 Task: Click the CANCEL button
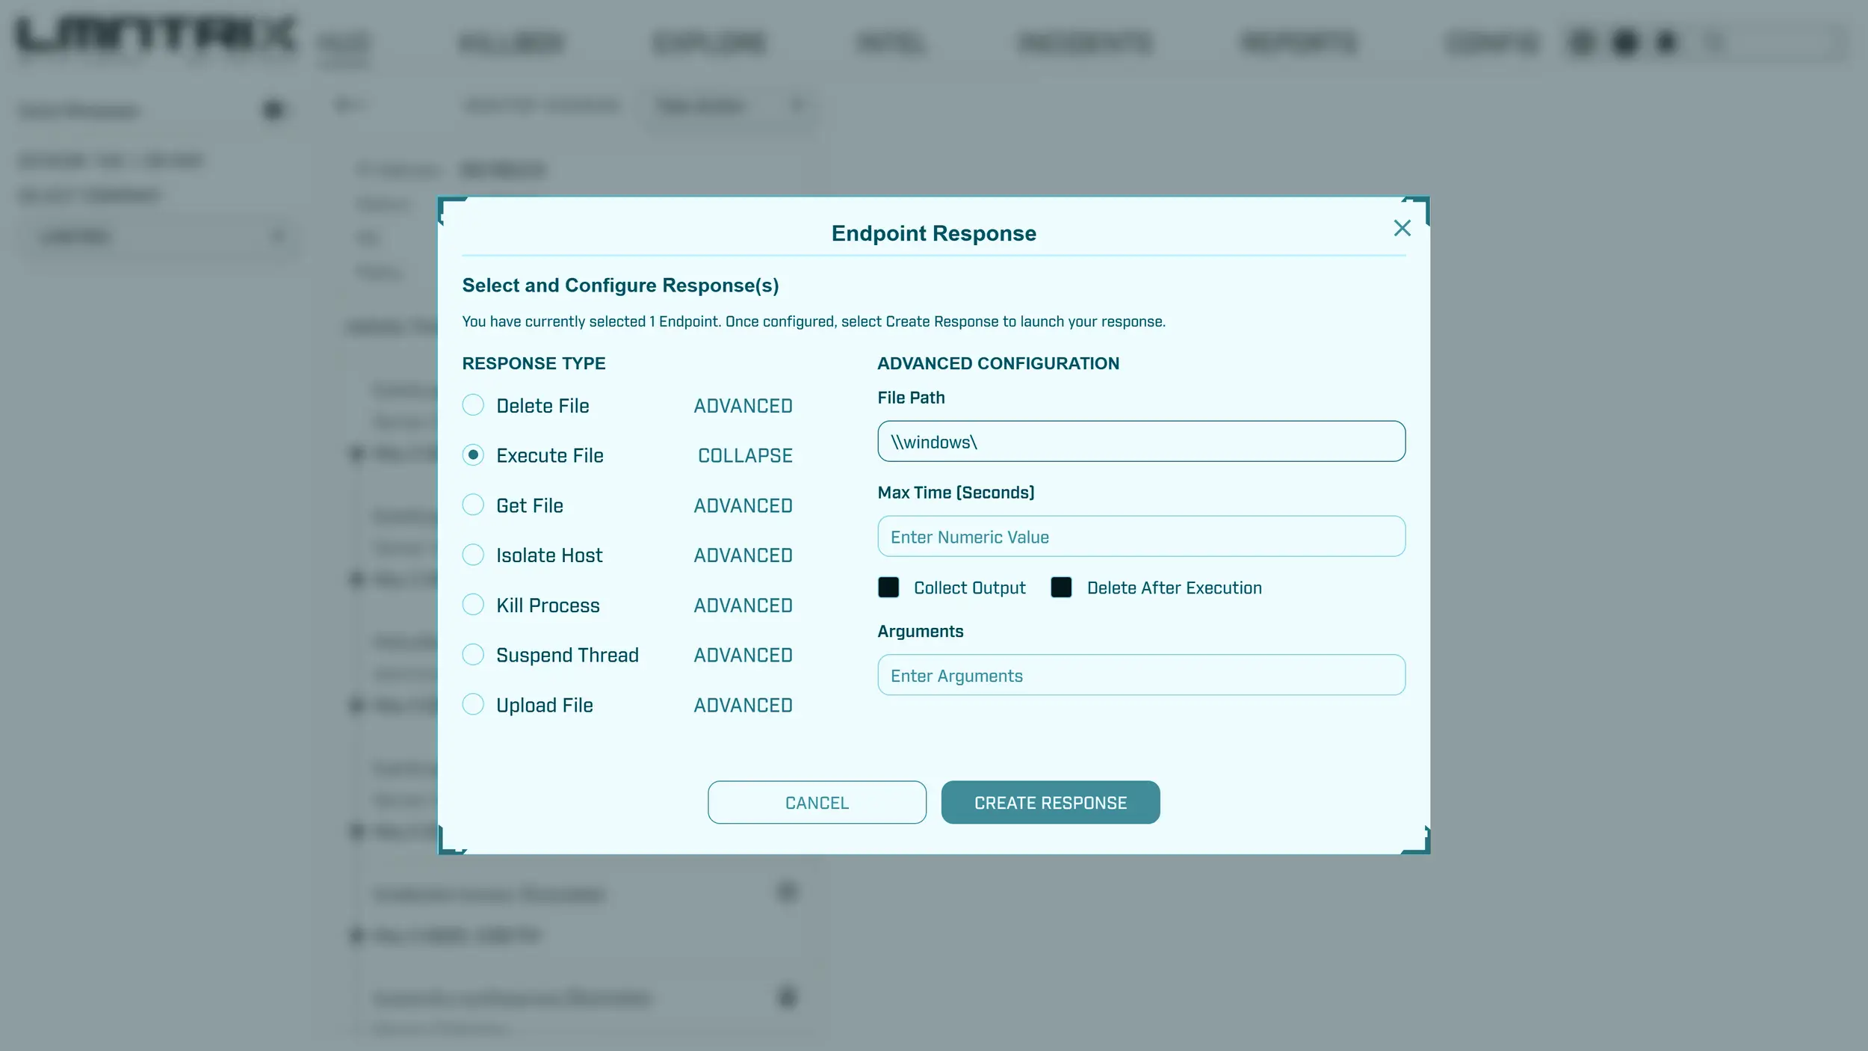[x=817, y=803]
